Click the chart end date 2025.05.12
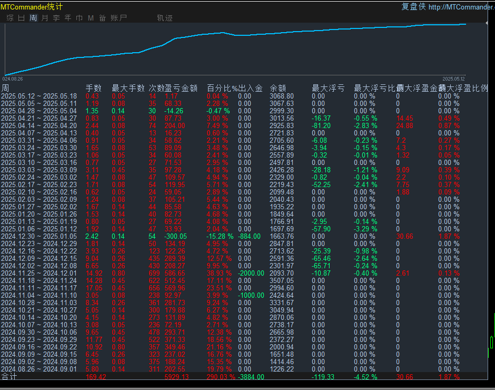This screenshot has width=495, height=390. click(453, 79)
